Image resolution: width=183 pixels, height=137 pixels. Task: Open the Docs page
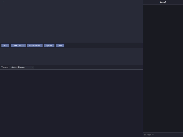point(60,45)
